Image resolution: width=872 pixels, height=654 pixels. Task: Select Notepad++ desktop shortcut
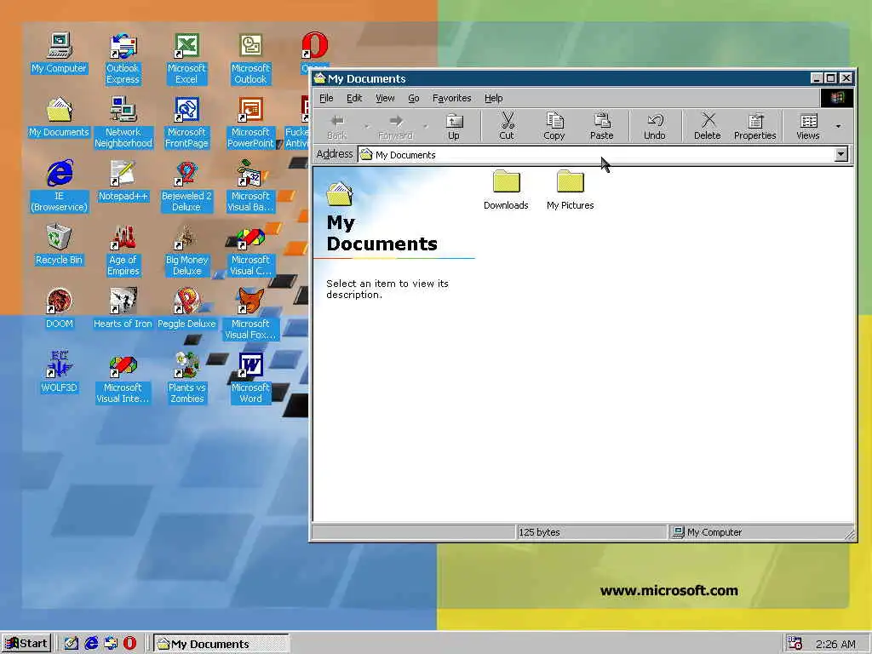pos(123,181)
